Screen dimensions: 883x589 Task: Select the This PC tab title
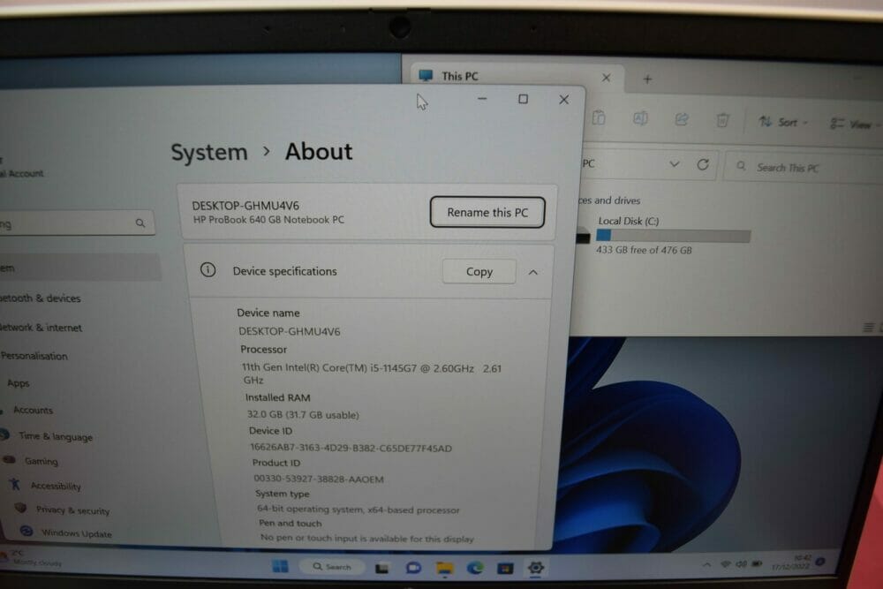(x=459, y=76)
